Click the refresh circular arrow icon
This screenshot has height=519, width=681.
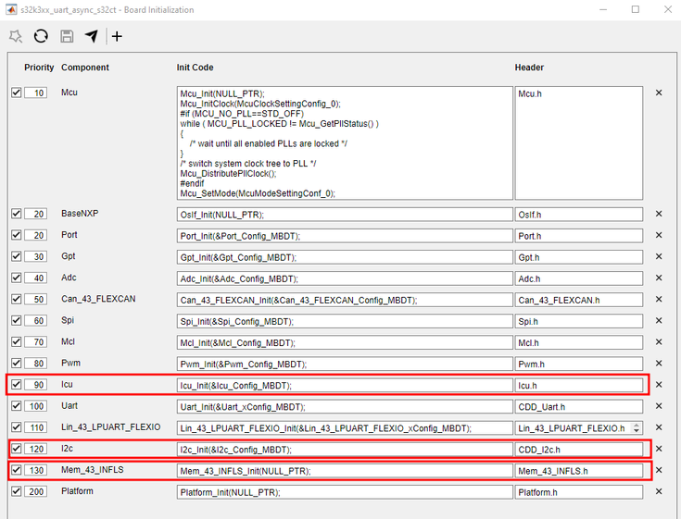[x=41, y=36]
